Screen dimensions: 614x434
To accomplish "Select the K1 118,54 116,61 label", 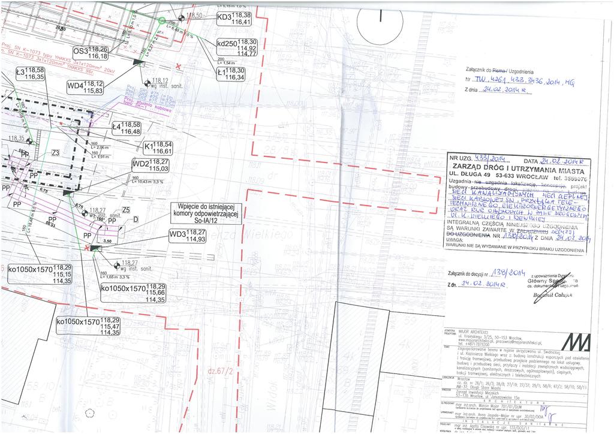I will (x=158, y=147).
